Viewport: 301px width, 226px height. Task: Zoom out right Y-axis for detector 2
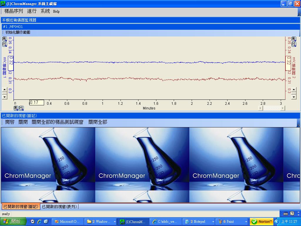(294, 44)
